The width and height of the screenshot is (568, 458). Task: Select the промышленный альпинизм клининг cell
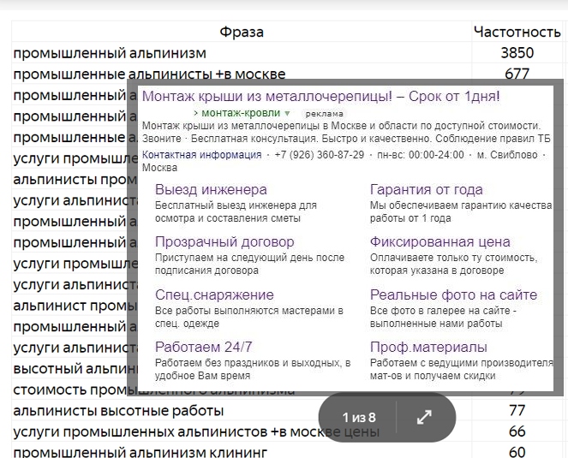pyautogui.click(x=140, y=452)
